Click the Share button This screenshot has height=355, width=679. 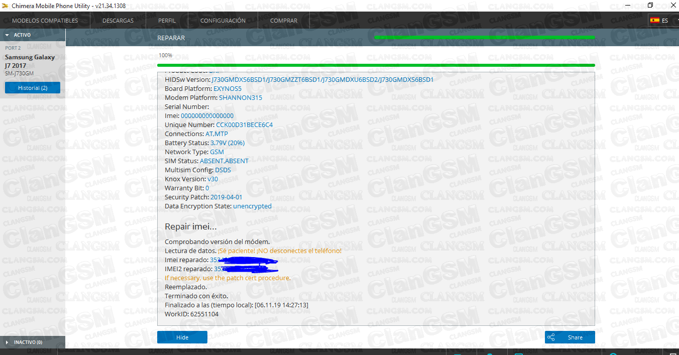pos(570,337)
